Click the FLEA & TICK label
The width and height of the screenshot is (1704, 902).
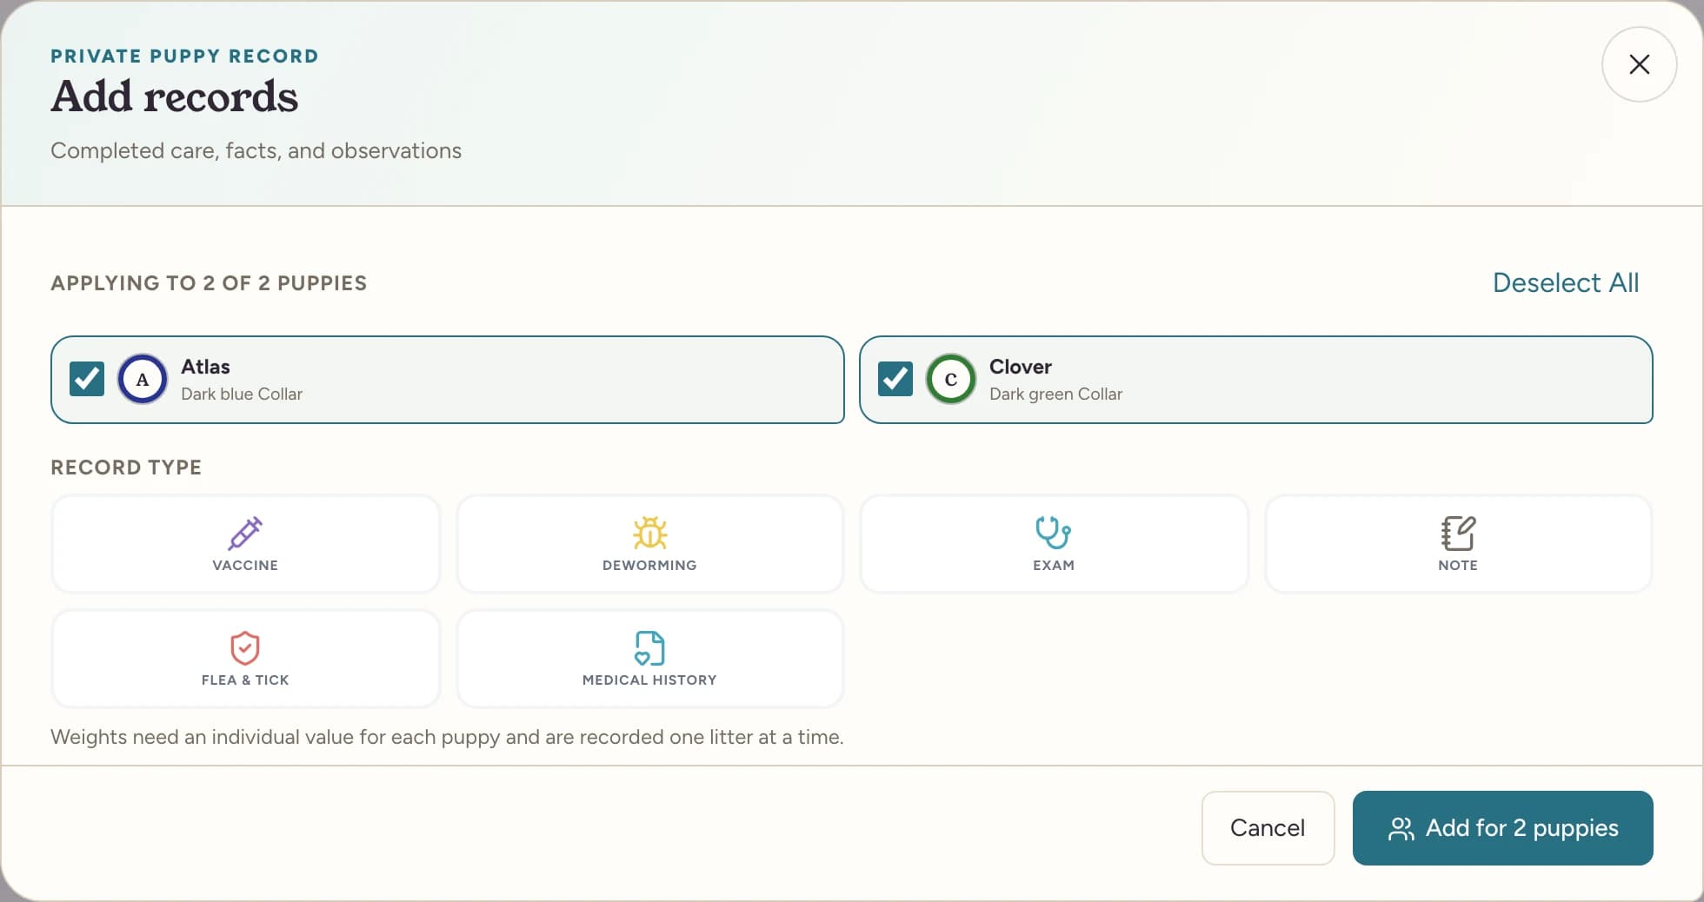[245, 680]
